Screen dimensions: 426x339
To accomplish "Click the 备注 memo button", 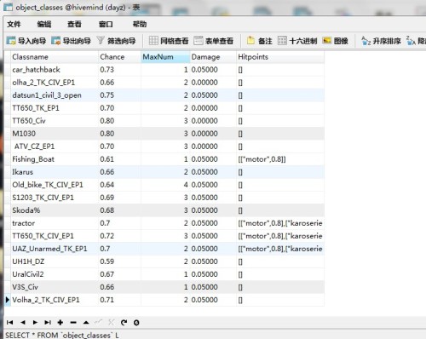I will point(260,41).
